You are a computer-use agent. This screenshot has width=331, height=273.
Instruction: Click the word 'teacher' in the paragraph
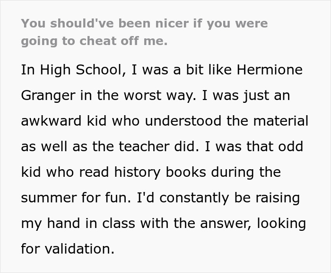(144, 146)
